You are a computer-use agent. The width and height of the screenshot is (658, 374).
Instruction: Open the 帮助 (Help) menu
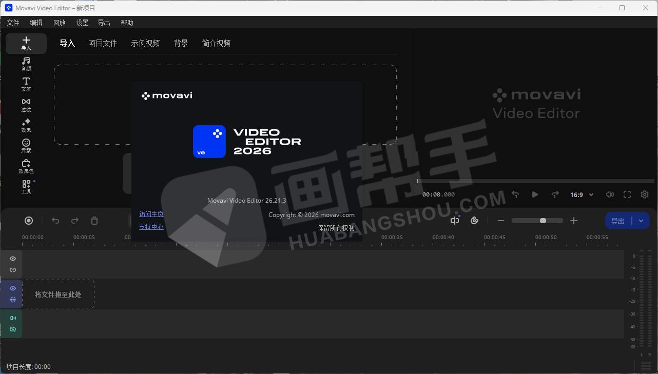[127, 23]
